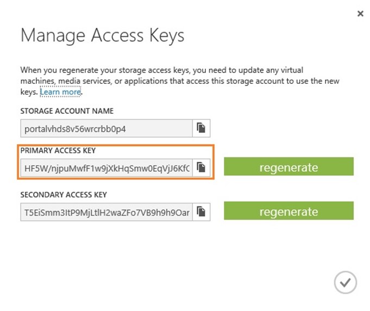This screenshot has height=311, width=370.
Task: Regenerate the primary access key
Action: point(289,167)
